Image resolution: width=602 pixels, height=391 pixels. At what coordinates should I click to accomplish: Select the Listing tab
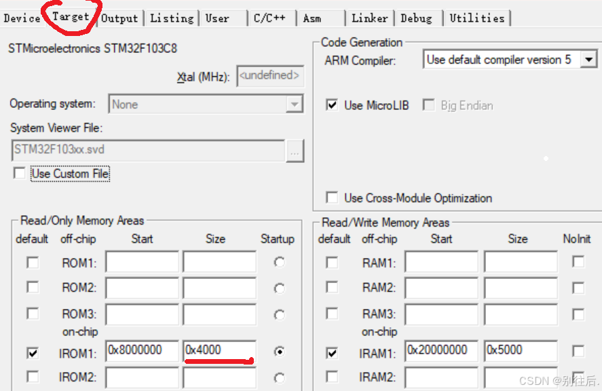[x=171, y=18]
